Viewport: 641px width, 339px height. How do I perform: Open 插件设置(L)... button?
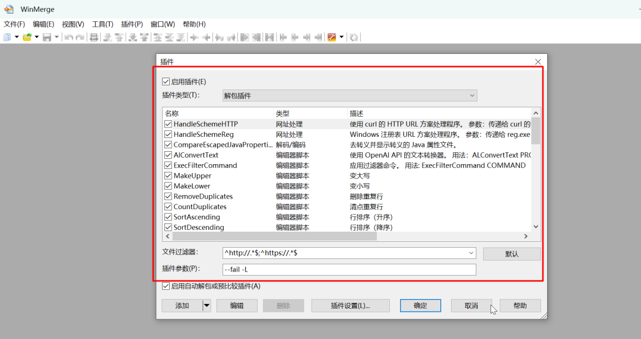pyautogui.click(x=350, y=305)
